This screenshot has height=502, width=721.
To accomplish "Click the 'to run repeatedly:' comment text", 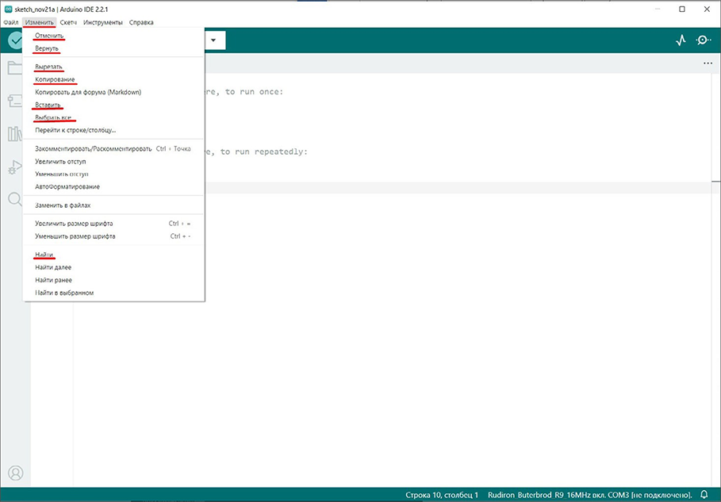I will (x=264, y=151).
